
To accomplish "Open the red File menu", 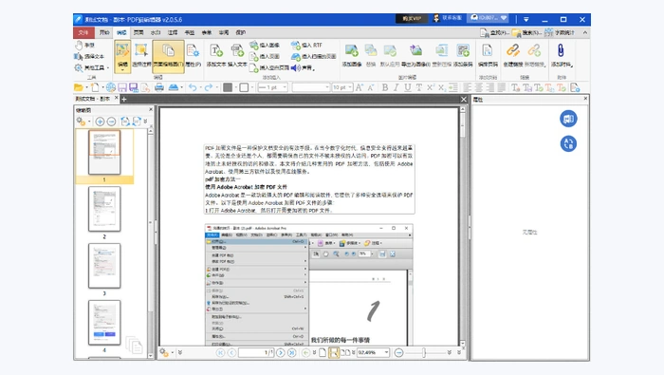I will click(83, 32).
